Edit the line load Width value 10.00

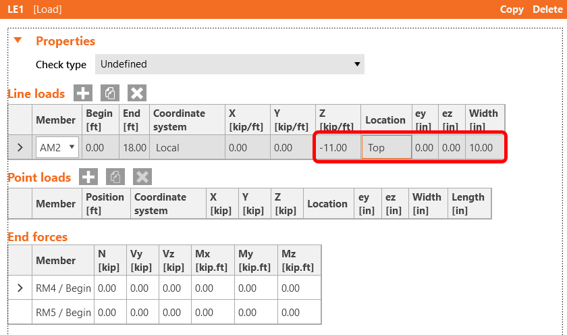(484, 147)
